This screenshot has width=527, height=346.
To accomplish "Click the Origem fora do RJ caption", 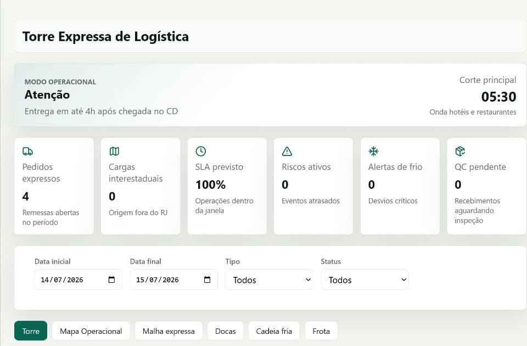I will click(x=138, y=213).
